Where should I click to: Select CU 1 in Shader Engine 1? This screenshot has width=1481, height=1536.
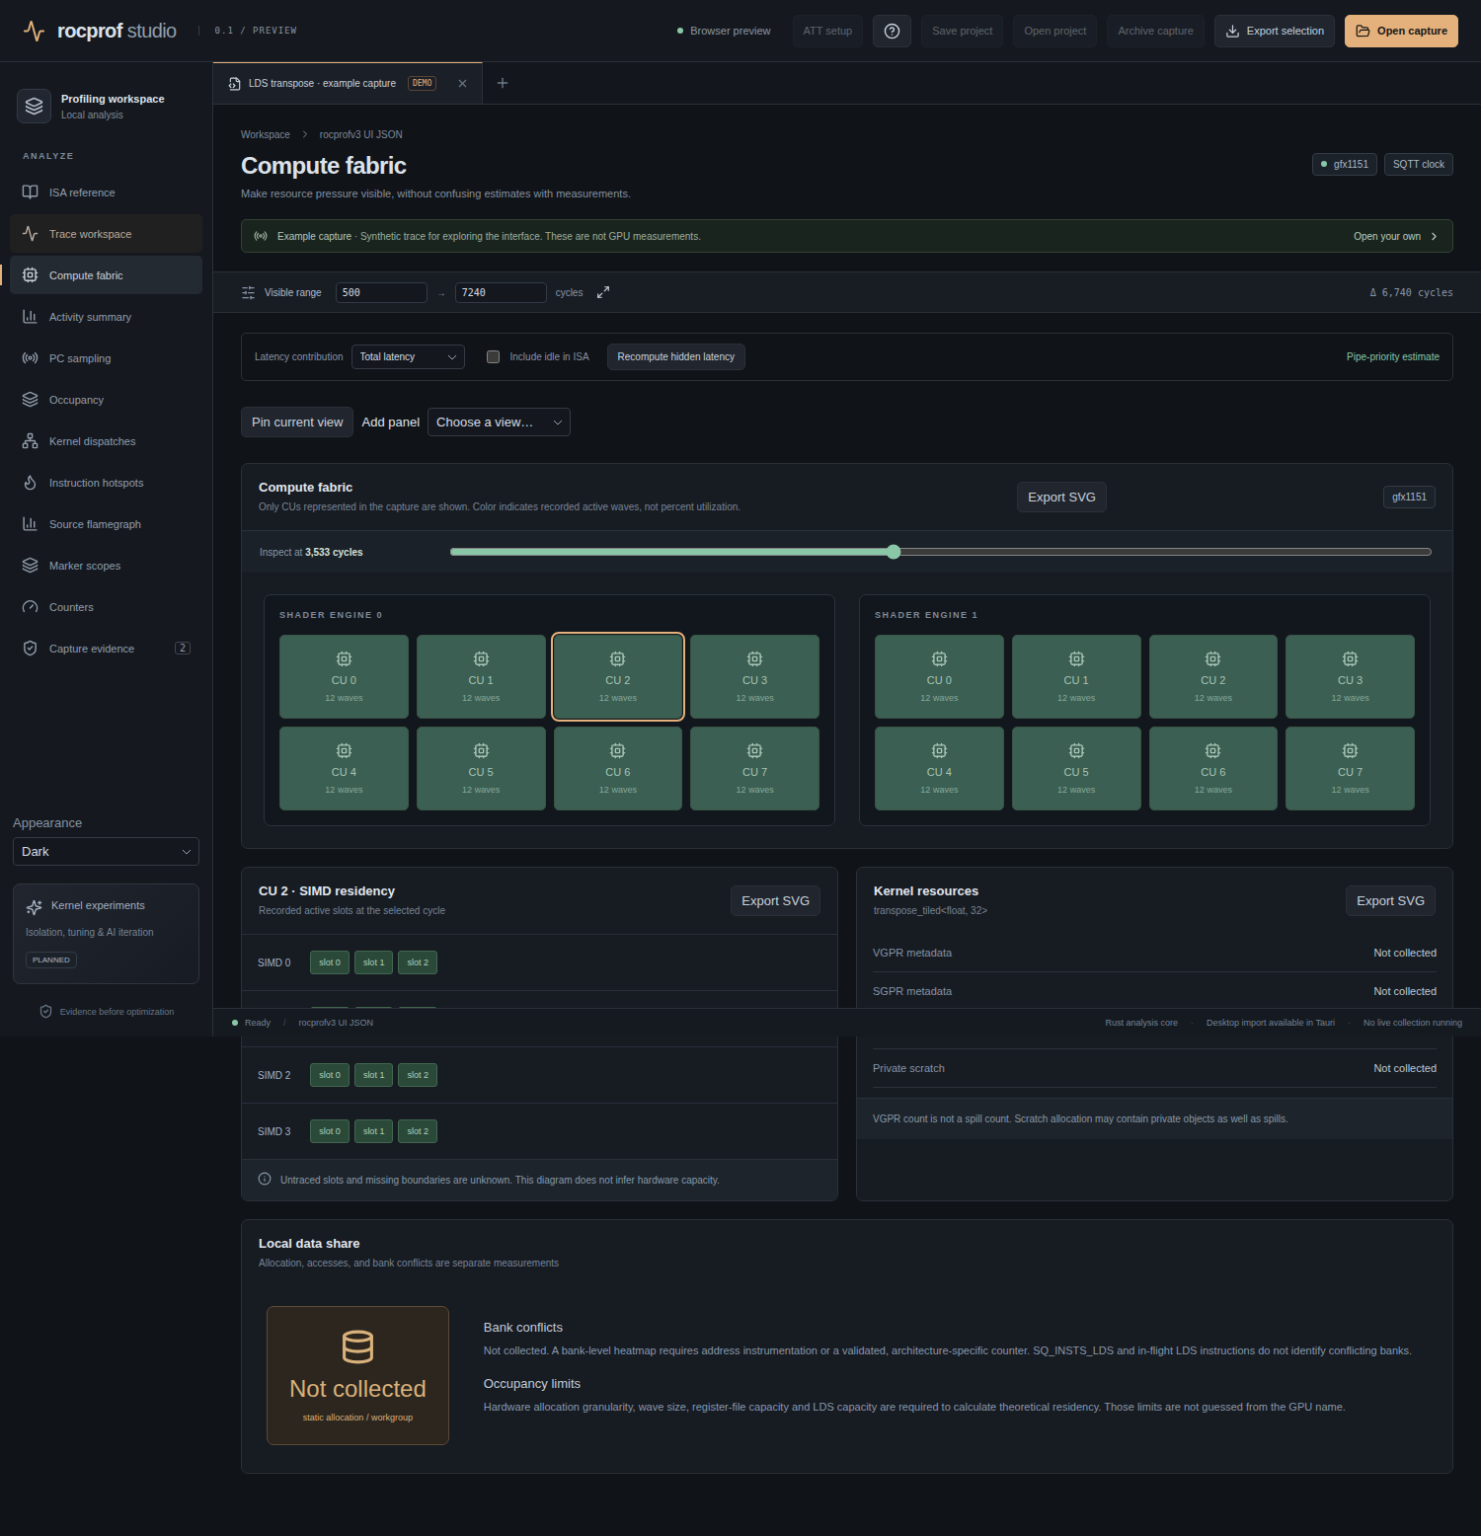pyautogui.click(x=1076, y=676)
